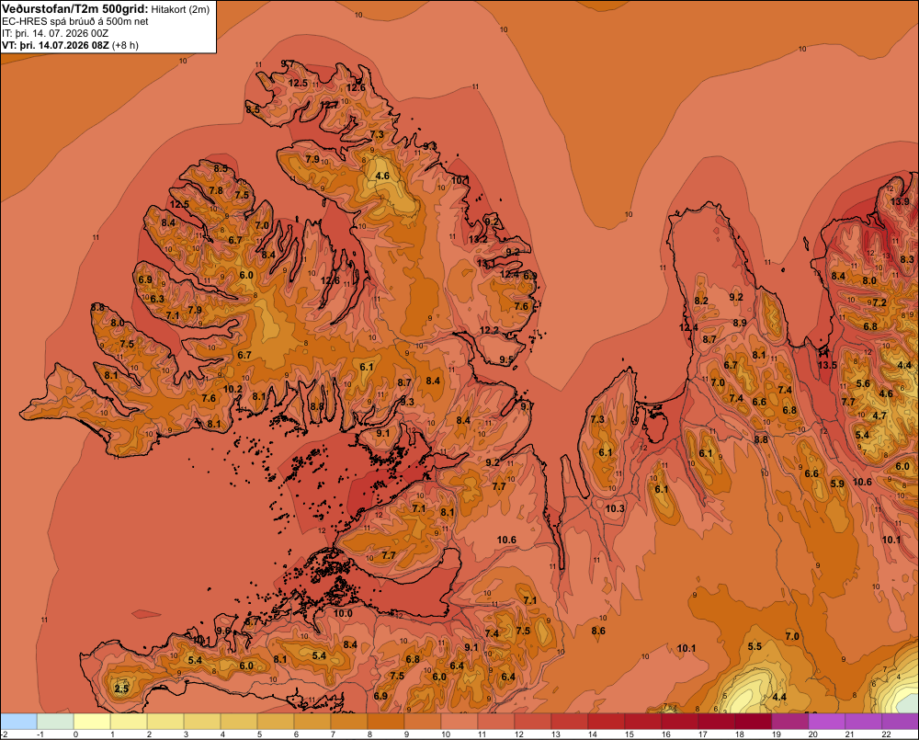Image resolution: width=919 pixels, height=740 pixels.
Task: Click the 9.6 temperature value on the map
Action: tap(223, 631)
